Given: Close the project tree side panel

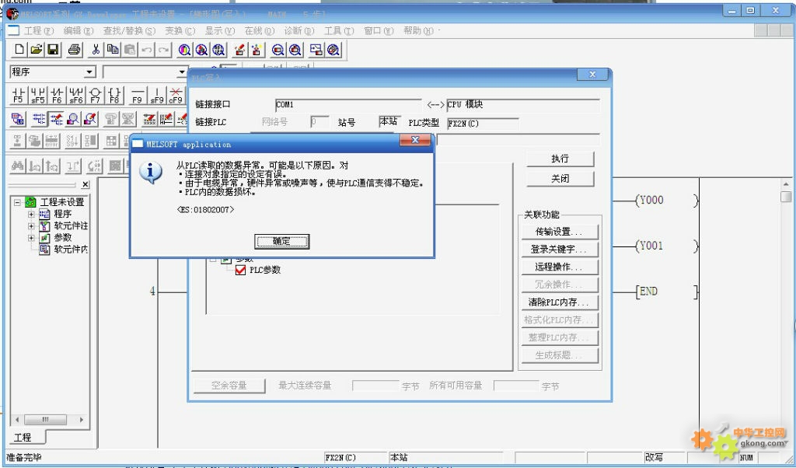Looking at the screenshot, I should 86,185.
